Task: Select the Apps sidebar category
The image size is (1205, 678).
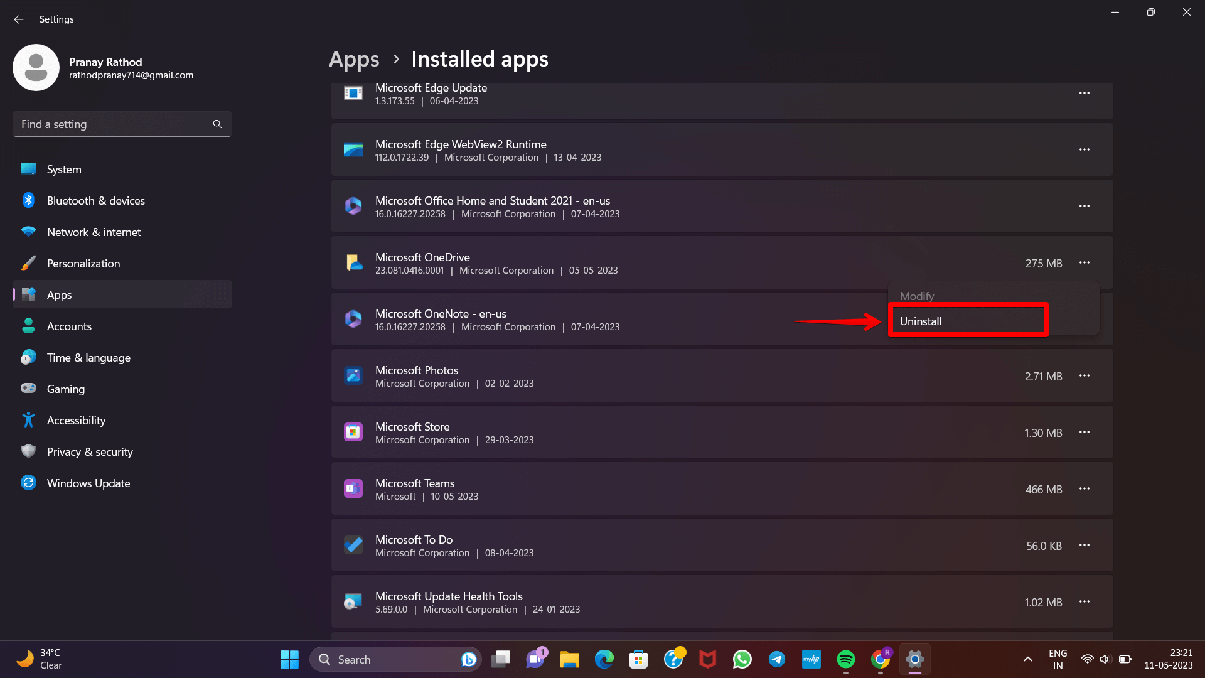Action: tap(122, 294)
